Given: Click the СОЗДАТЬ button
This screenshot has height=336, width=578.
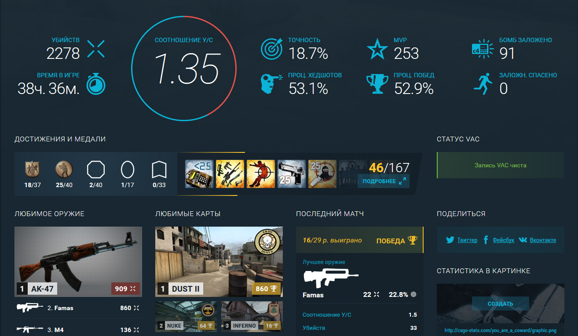Looking at the screenshot, I should coord(501,304).
